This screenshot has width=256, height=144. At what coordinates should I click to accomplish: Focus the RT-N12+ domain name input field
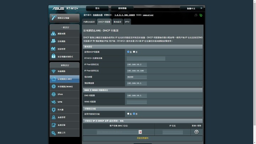(x=146, y=58)
